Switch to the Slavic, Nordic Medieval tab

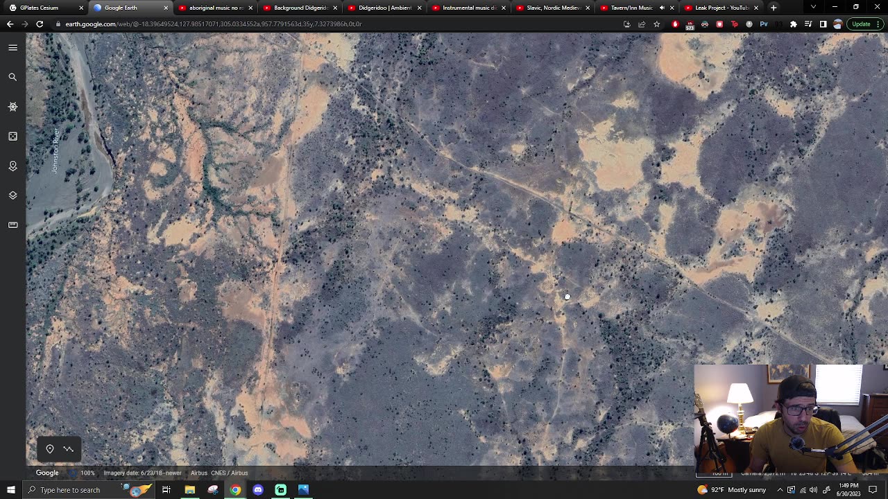[x=552, y=8]
